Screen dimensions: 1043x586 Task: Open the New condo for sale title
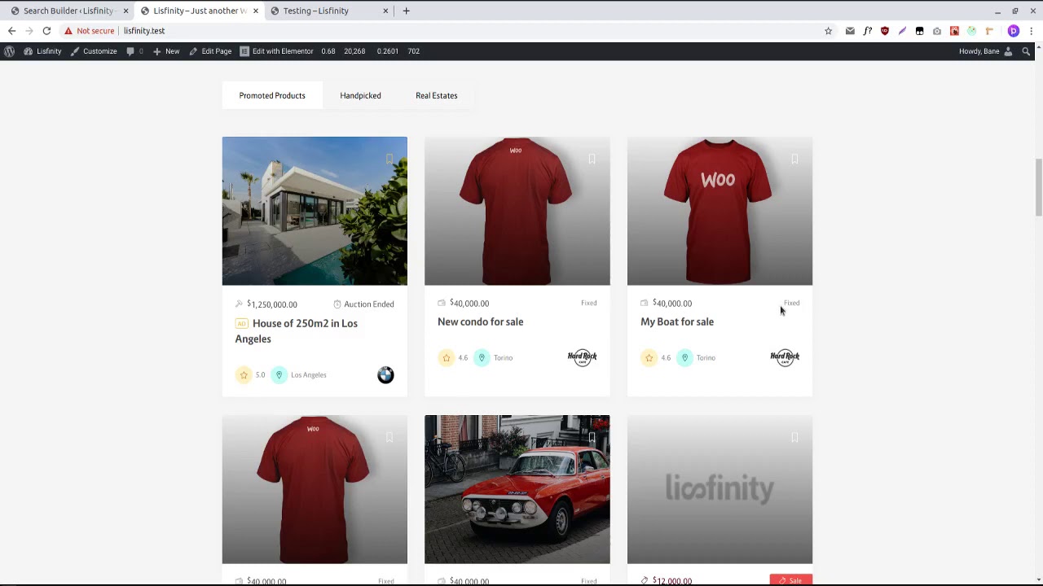point(480,321)
